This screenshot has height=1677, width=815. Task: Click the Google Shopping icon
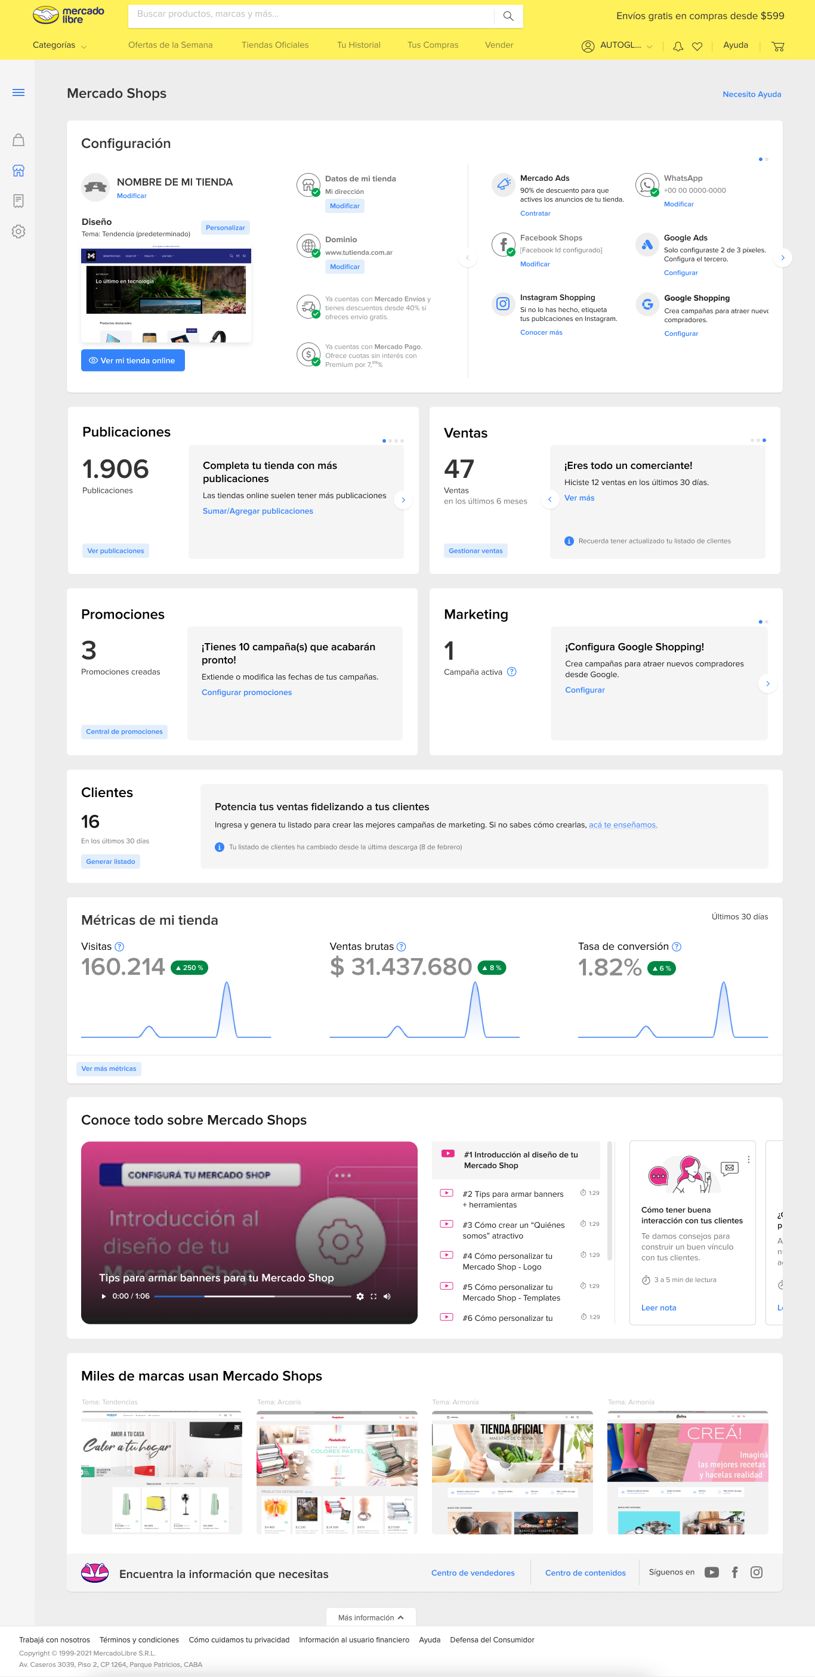pyautogui.click(x=647, y=304)
